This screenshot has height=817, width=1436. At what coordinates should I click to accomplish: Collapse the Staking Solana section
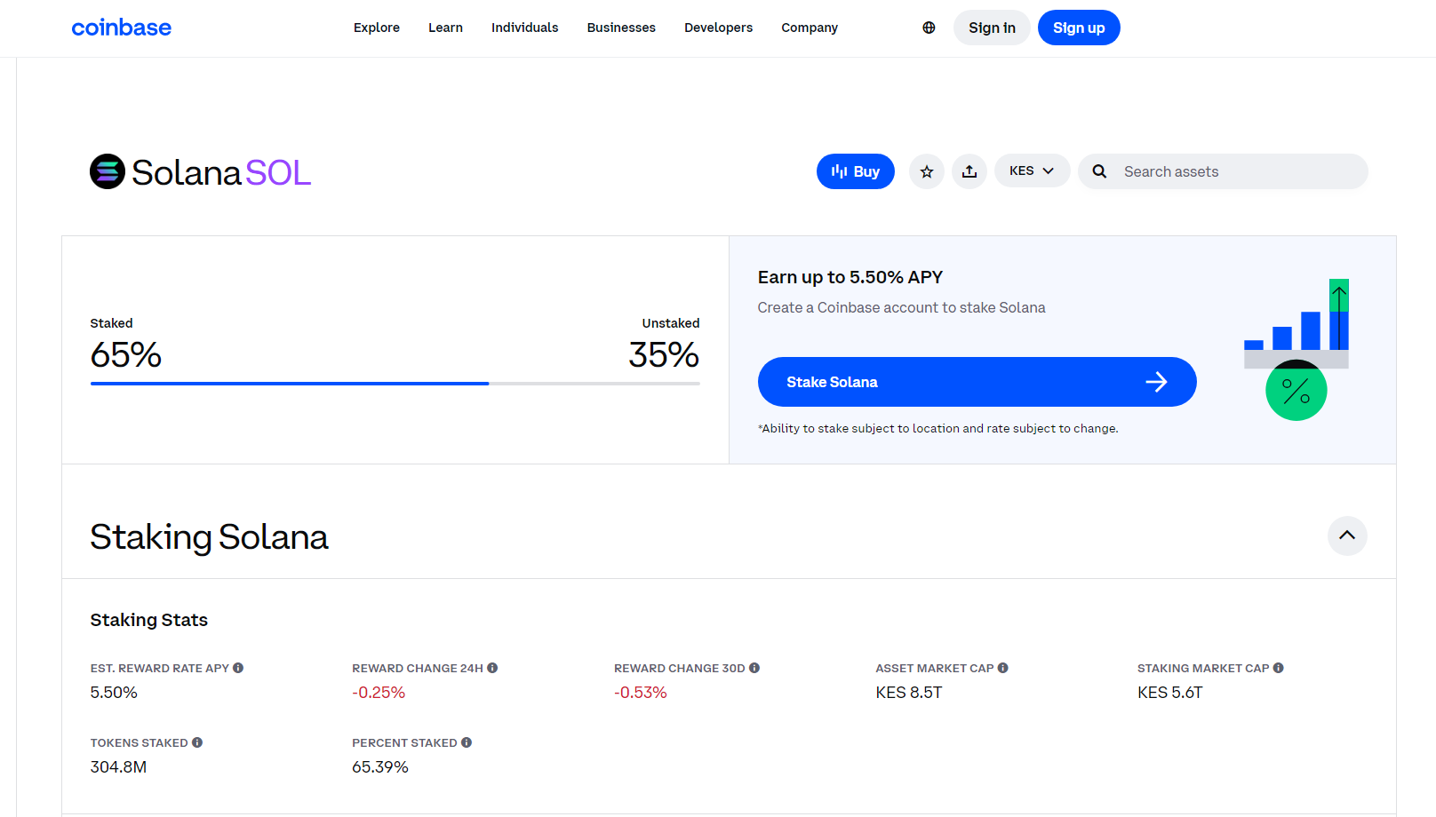click(x=1347, y=535)
